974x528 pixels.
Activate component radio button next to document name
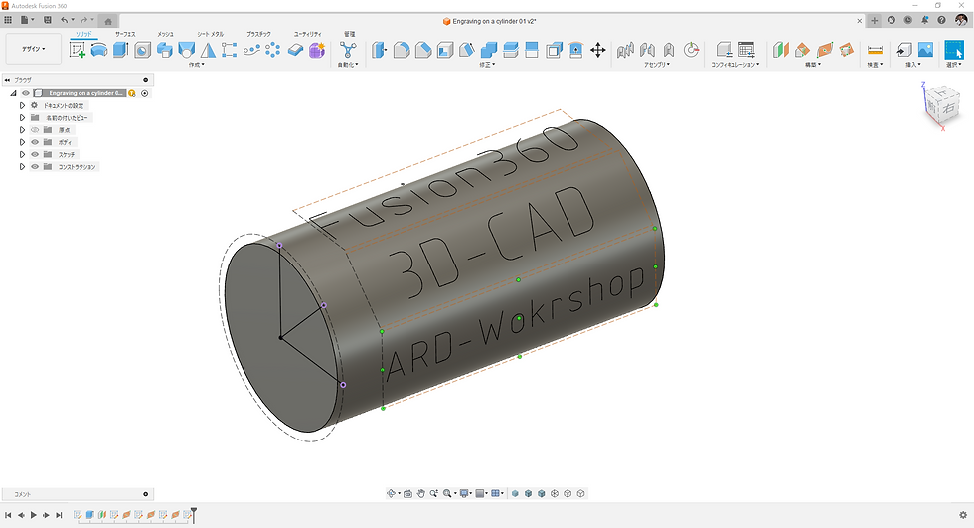point(145,93)
